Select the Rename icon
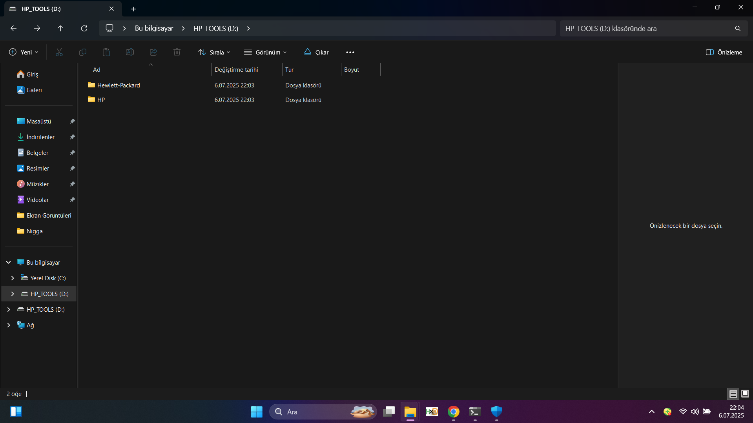This screenshot has height=423, width=753. (129, 52)
